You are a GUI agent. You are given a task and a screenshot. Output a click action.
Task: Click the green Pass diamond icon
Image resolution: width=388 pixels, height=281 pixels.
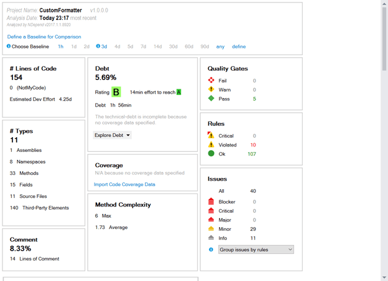(211, 99)
